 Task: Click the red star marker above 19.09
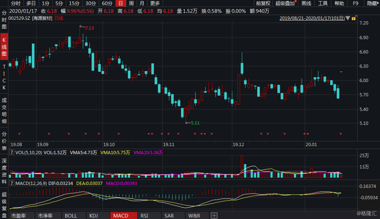point(49,134)
